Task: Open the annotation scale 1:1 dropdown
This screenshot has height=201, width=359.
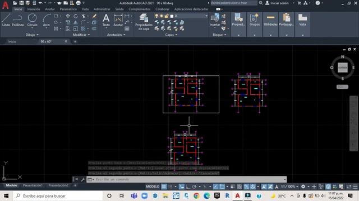Action: coord(290,186)
